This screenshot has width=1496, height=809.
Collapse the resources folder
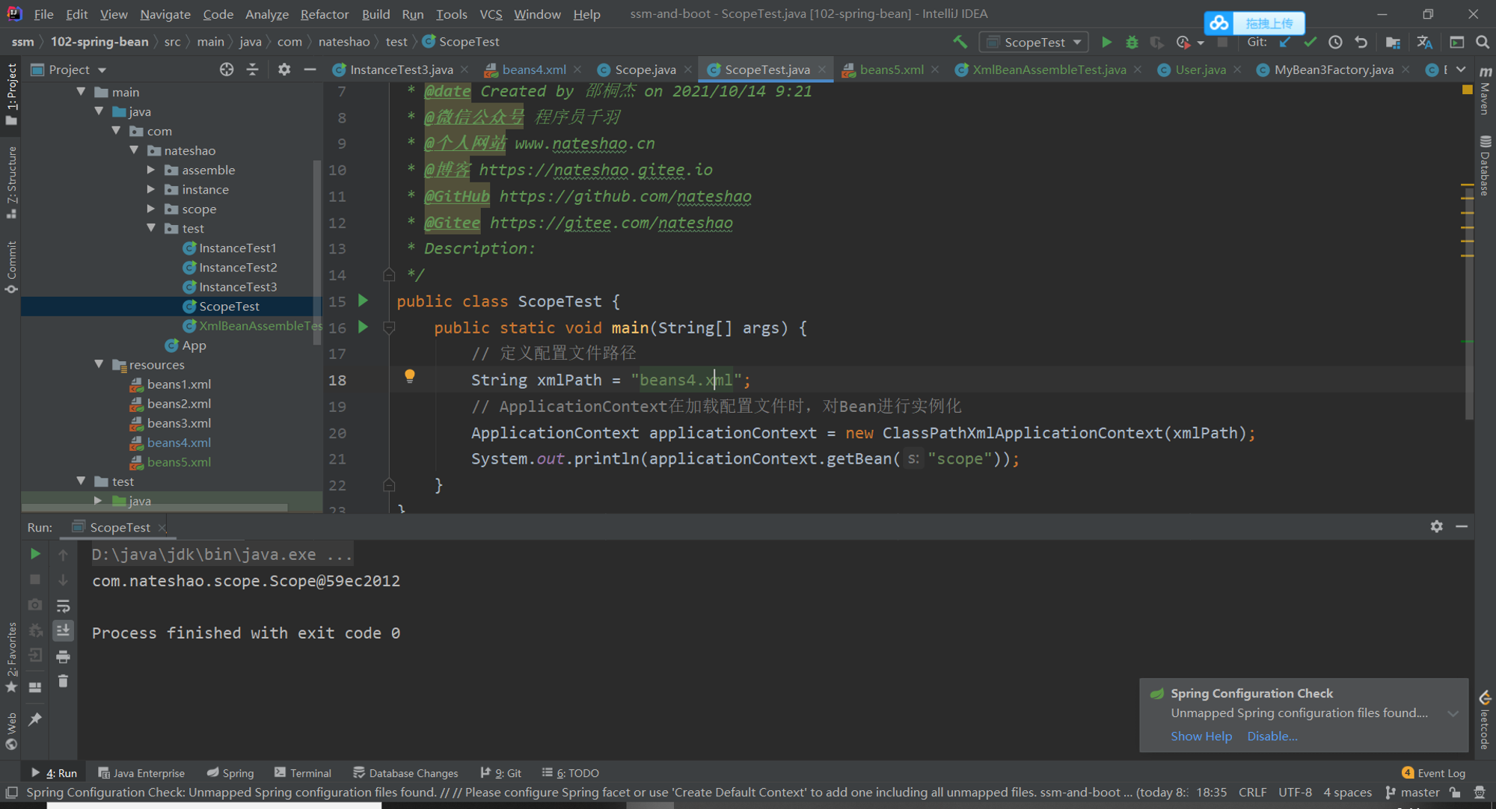point(99,364)
